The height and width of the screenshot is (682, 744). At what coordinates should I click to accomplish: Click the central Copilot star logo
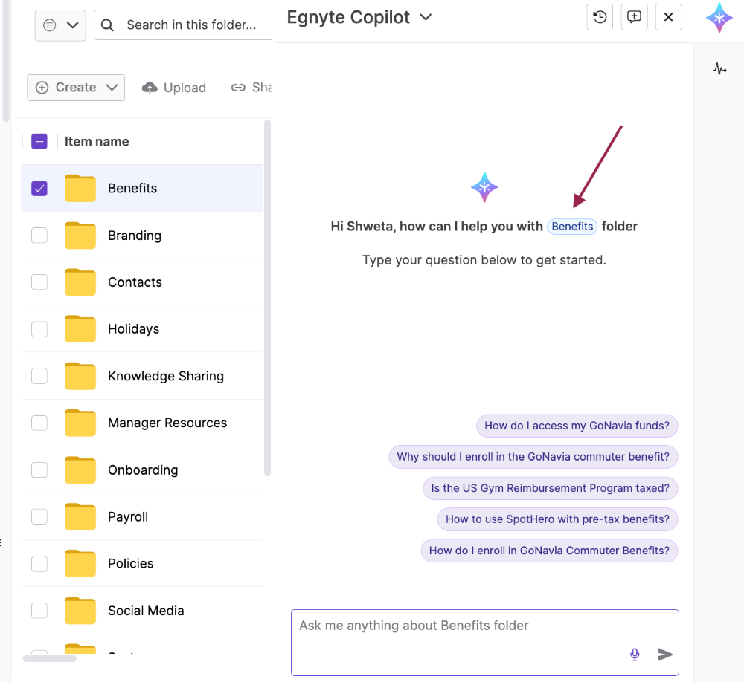point(484,187)
